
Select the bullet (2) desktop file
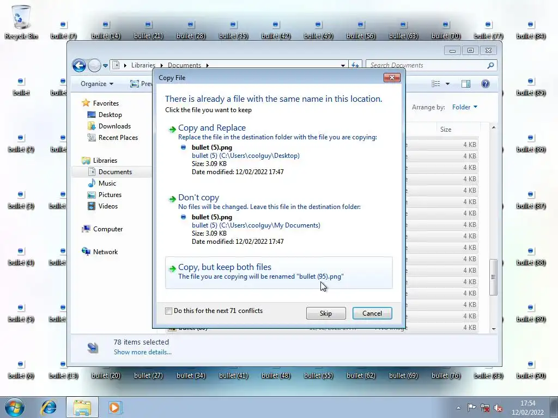click(x=21, y=143)
